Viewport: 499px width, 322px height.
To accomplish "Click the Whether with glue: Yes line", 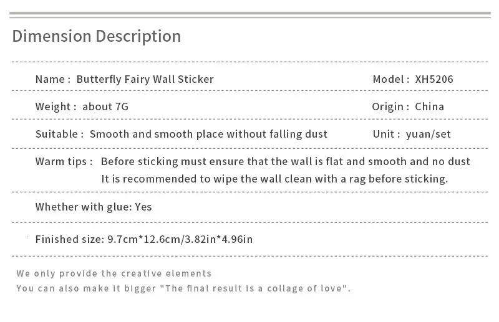I will click(94, 207).
